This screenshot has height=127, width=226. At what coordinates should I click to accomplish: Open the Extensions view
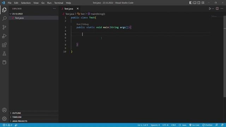click(4, 45)
